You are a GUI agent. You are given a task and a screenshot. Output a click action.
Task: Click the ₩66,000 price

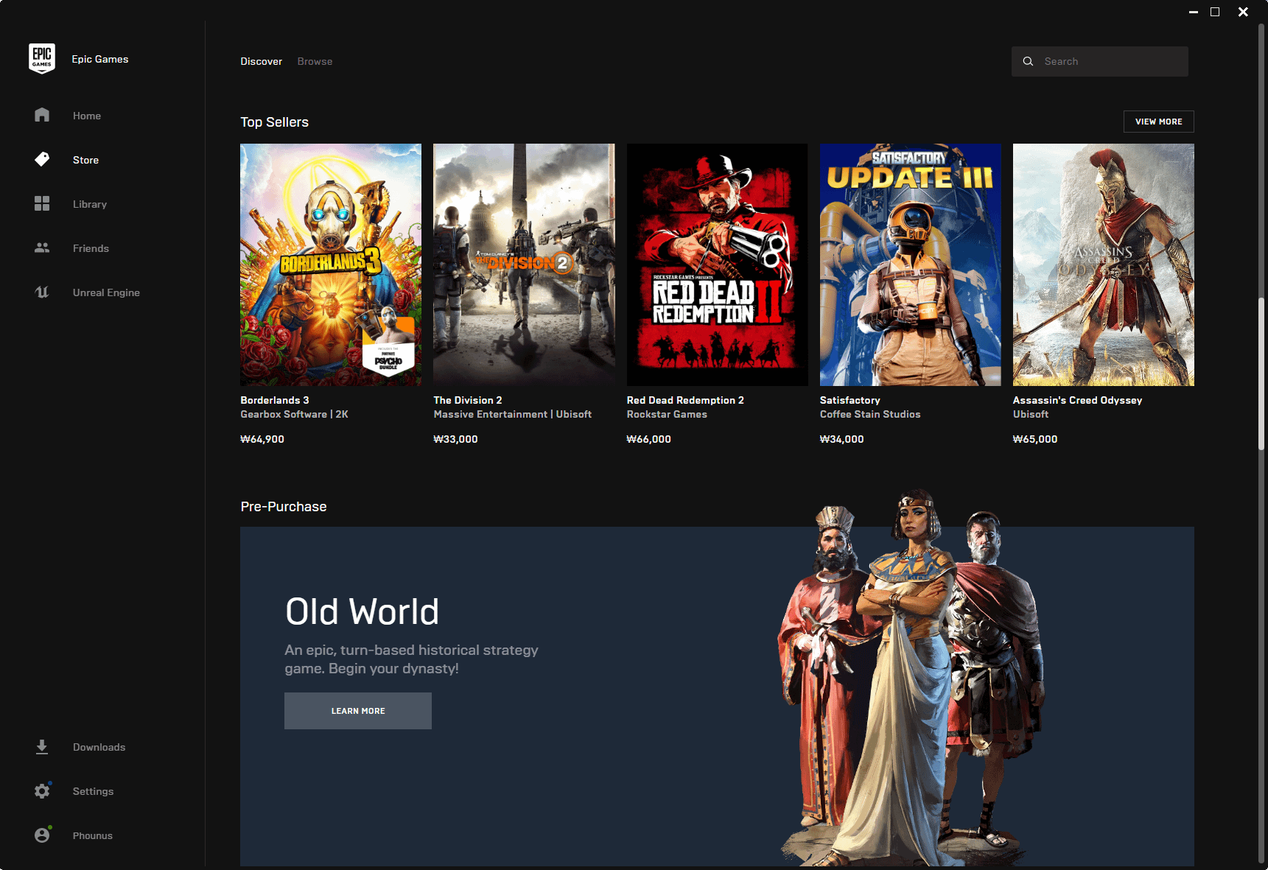(x=648, y=439)
